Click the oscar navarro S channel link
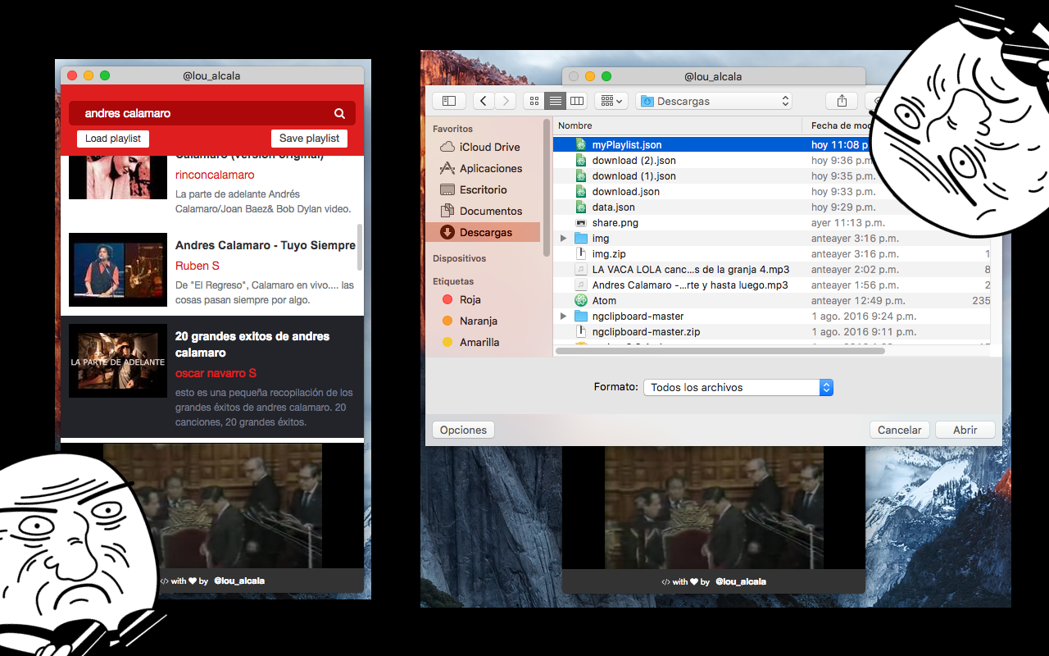Viewport: 1049px width, 656px height. [x=216, y=373]
